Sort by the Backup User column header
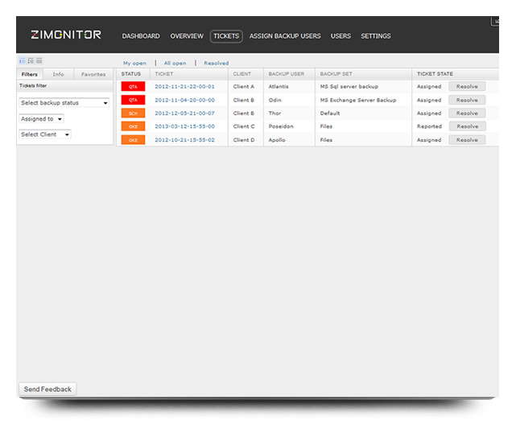Viewport: 516px width, 421px height. [x=286, y=74]
